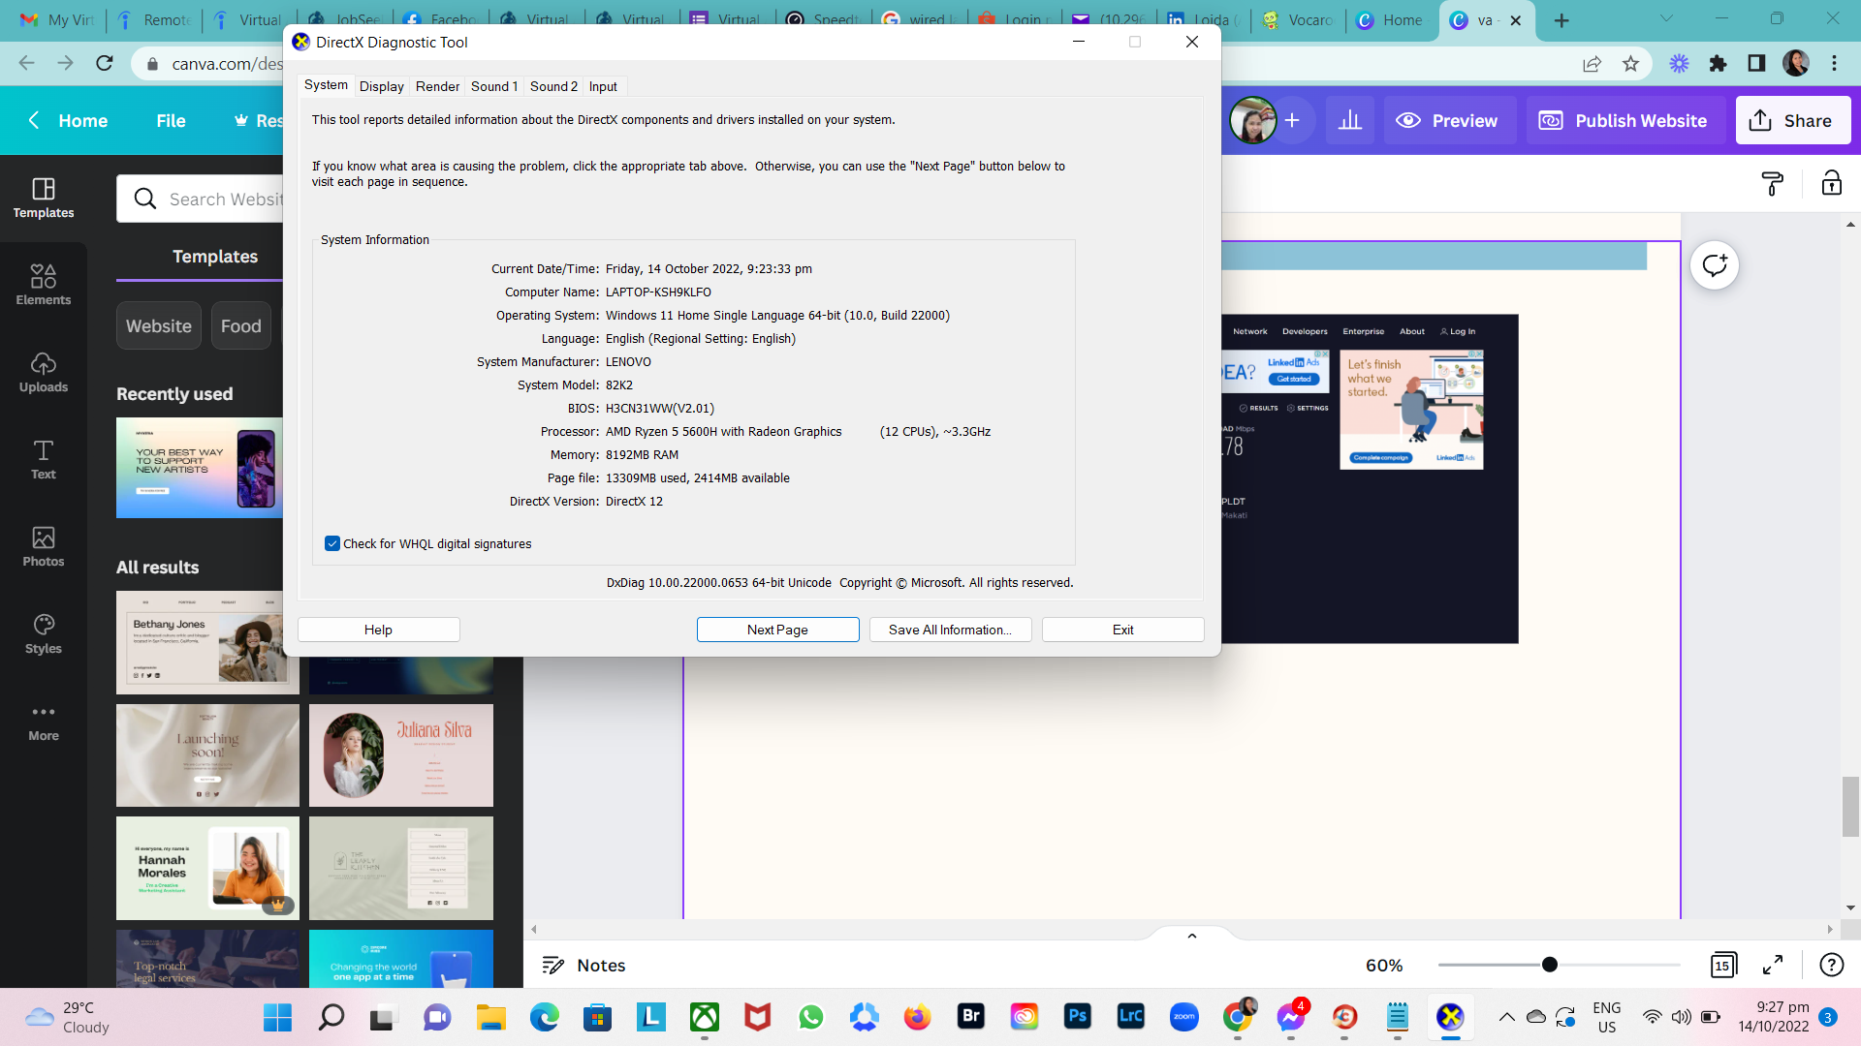Open Zoom from the taskbar
Viewport: 1861px width, 1046px height.
(x=1183, y=1017)
